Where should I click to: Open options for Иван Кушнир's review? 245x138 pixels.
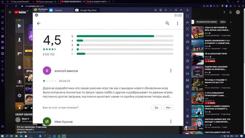171,122
